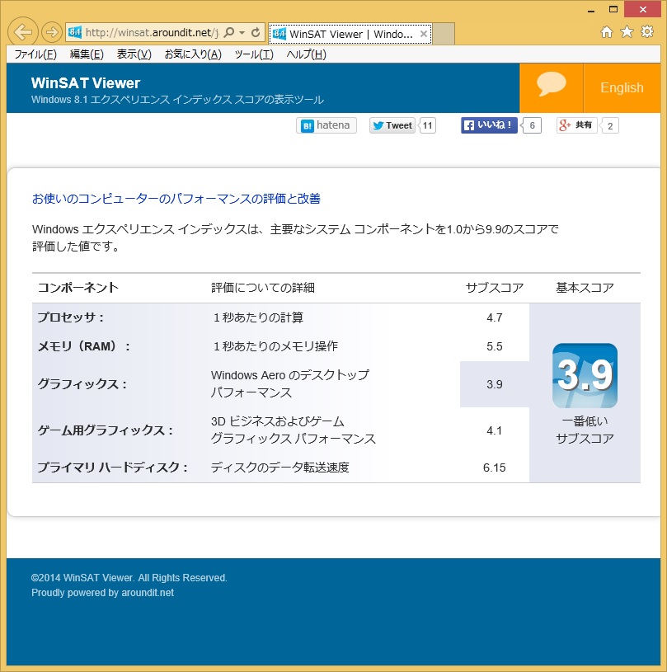Minimize the browser window
This screenshot has width=667, height=672.
pyautogui.click(x=591, y=10)
